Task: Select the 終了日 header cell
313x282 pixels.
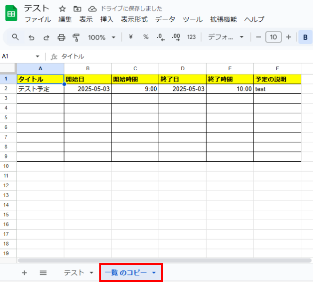Action: (x=183, y=79)
